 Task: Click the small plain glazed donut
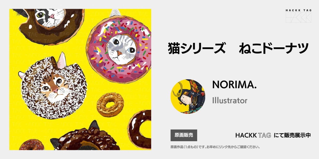click(110, 104)
